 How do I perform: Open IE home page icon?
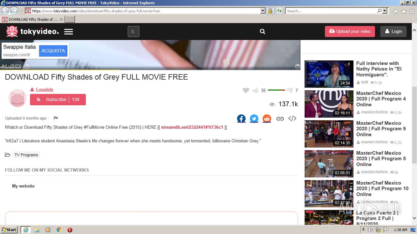(x=395, y=11)
